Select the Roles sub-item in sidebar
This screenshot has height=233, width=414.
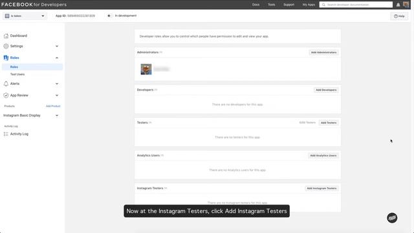[32, 67]
